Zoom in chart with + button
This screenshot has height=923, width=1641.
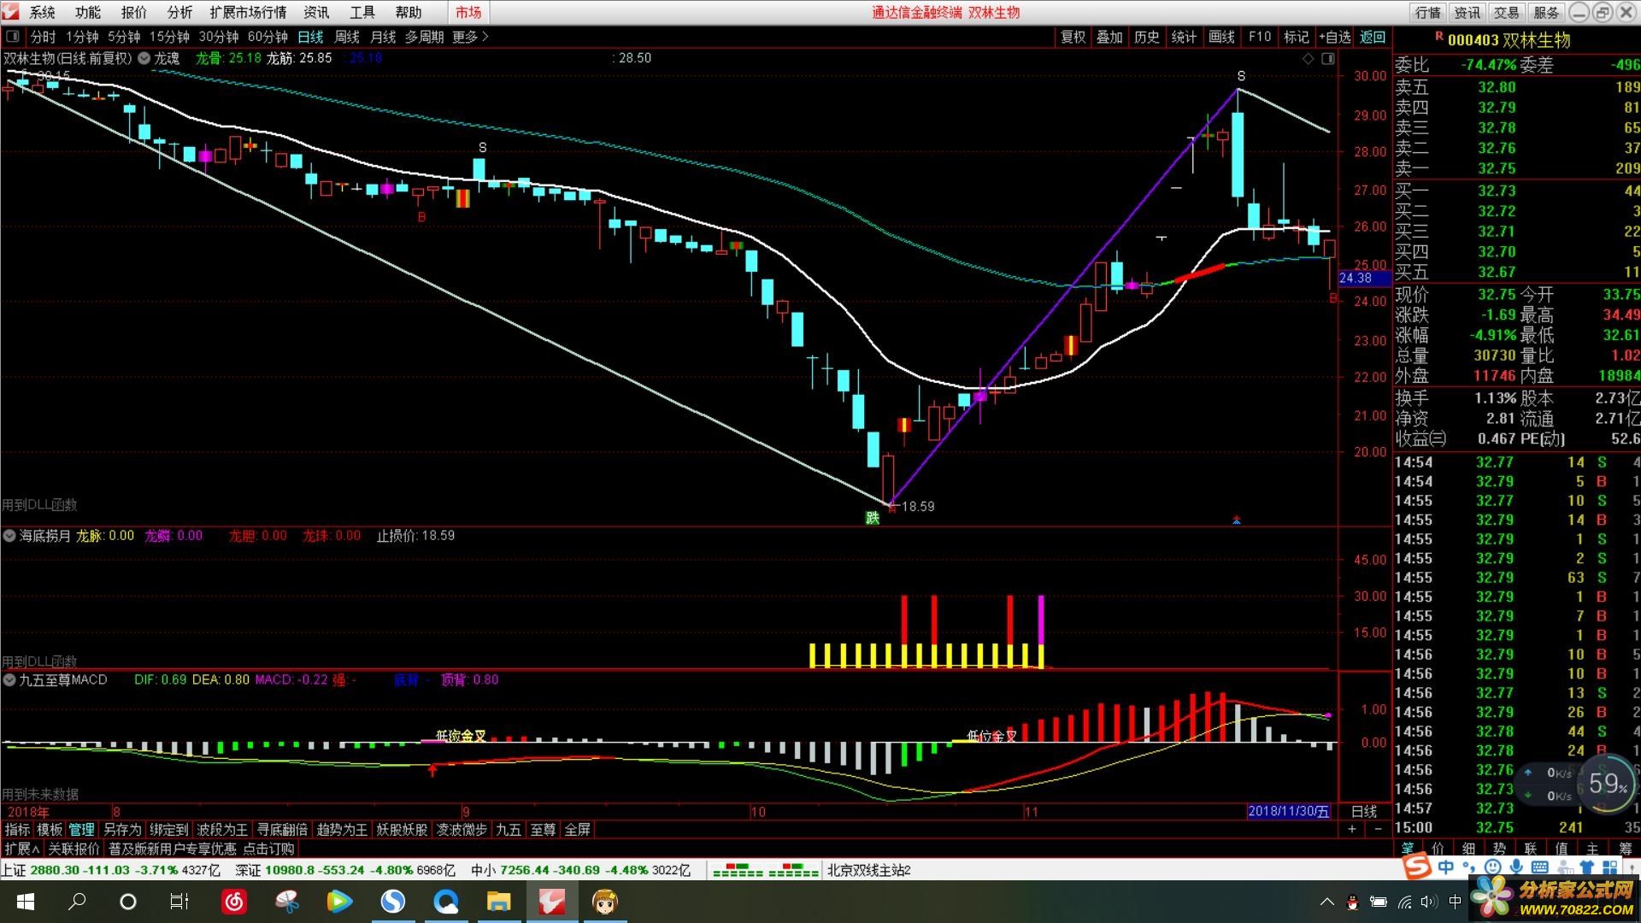point(1352,829)
